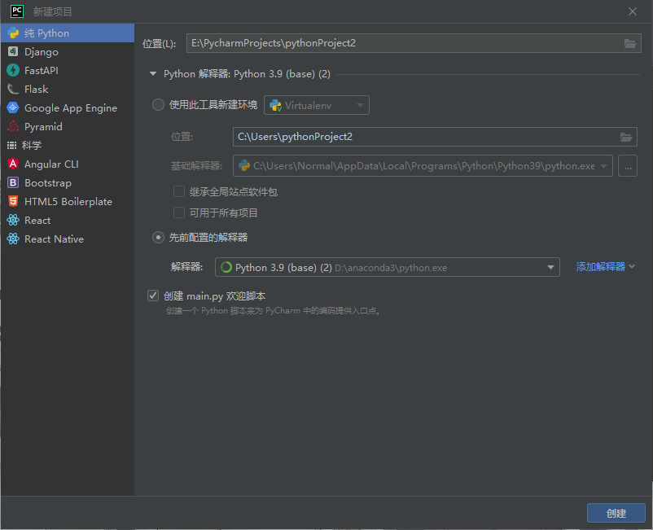653x530 pixels.
Task: Click the 创建 button
Action: pos(616,513)
